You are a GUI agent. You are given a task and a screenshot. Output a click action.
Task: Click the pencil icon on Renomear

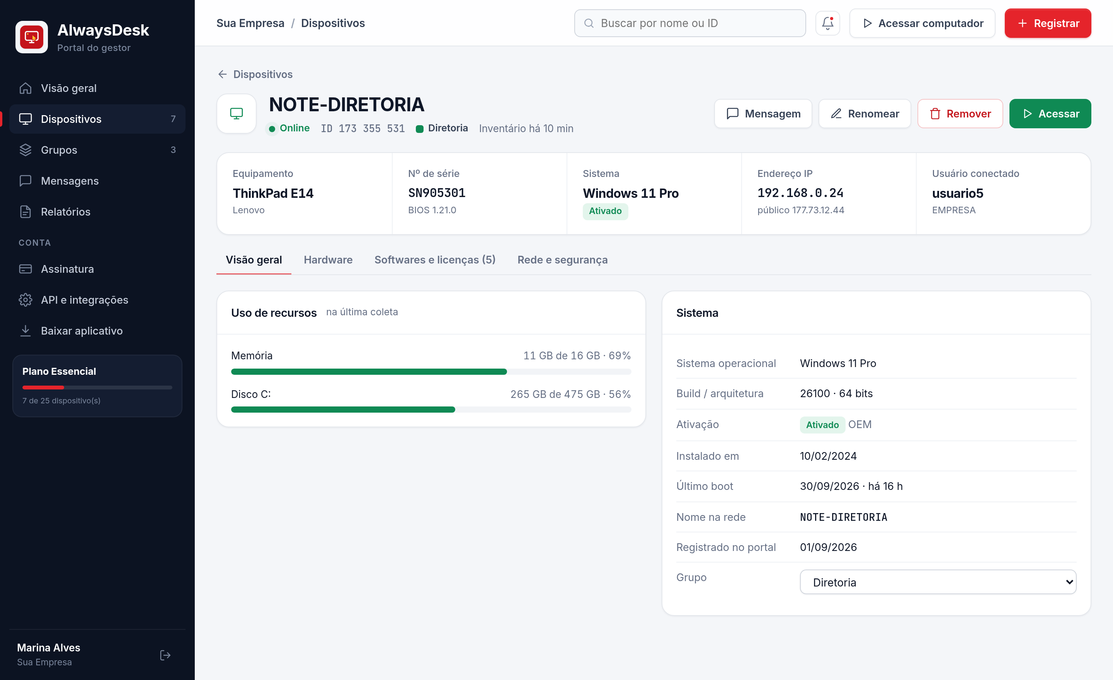tap(836, 114)
